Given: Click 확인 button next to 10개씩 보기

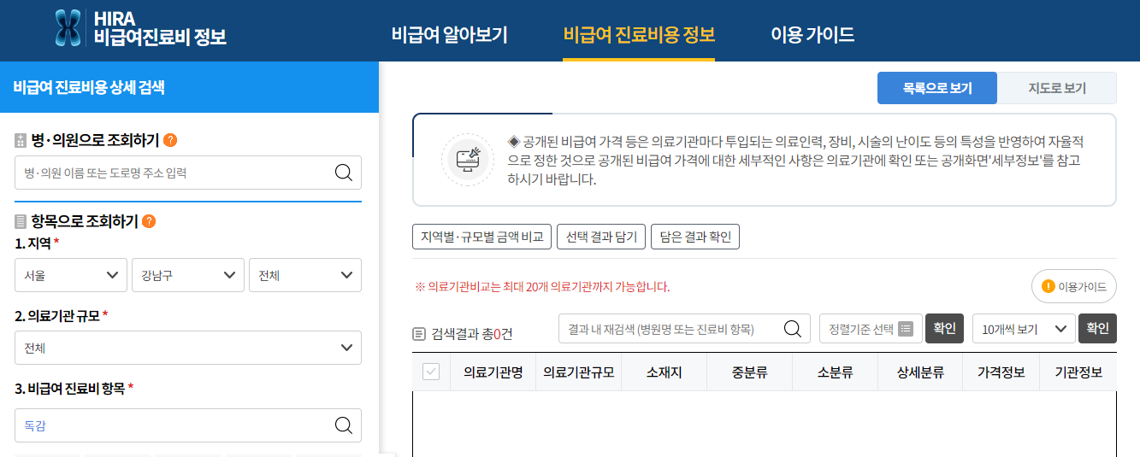Looking at the screenshot, I should coord(1097,329).
